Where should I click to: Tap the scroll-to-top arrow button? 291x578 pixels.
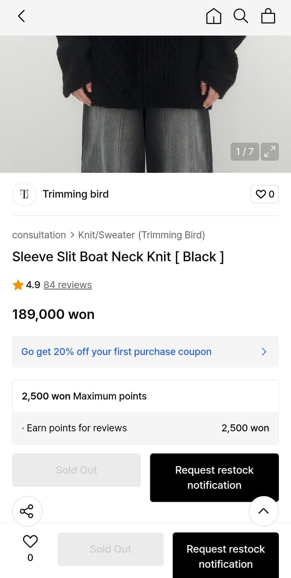pyautogui.click(x=264, y=511)
